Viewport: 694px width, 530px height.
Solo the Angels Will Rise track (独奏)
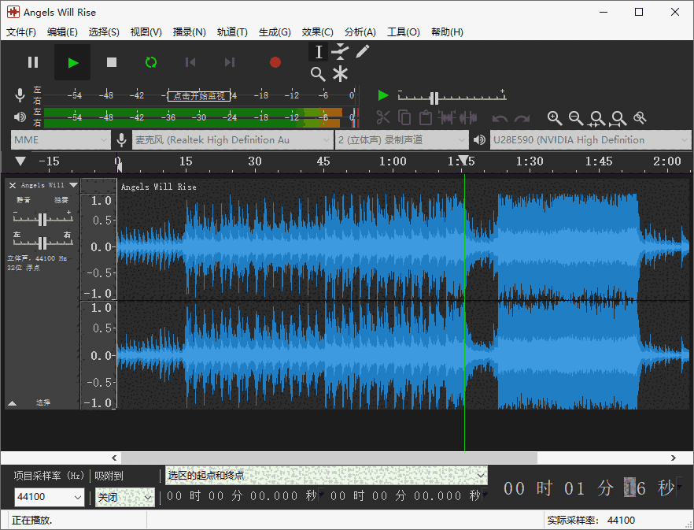61,200
